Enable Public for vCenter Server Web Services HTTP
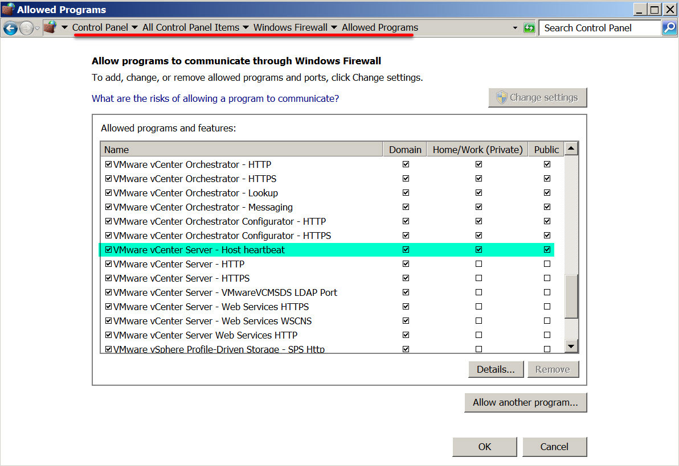The height and width of the screenshot is (466, 679). (547, 335)
